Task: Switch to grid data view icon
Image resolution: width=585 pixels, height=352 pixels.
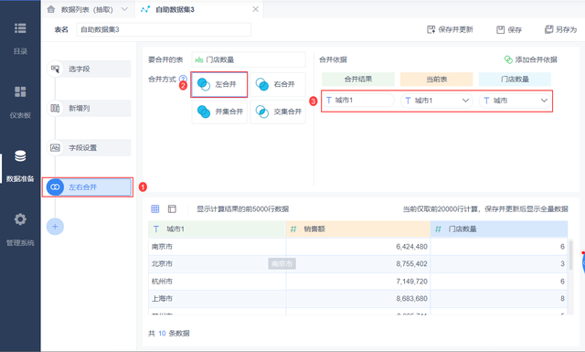Action: 155,209
